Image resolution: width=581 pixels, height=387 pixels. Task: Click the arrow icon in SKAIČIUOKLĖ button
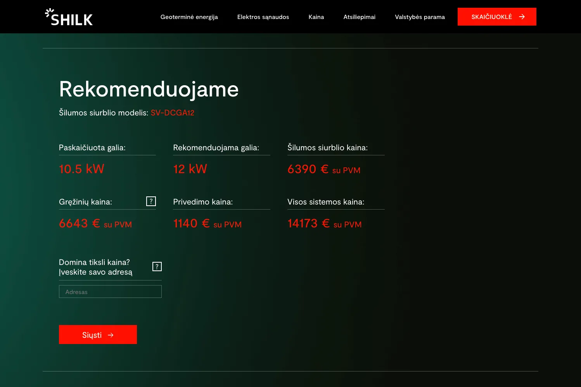tap(522, 17)
